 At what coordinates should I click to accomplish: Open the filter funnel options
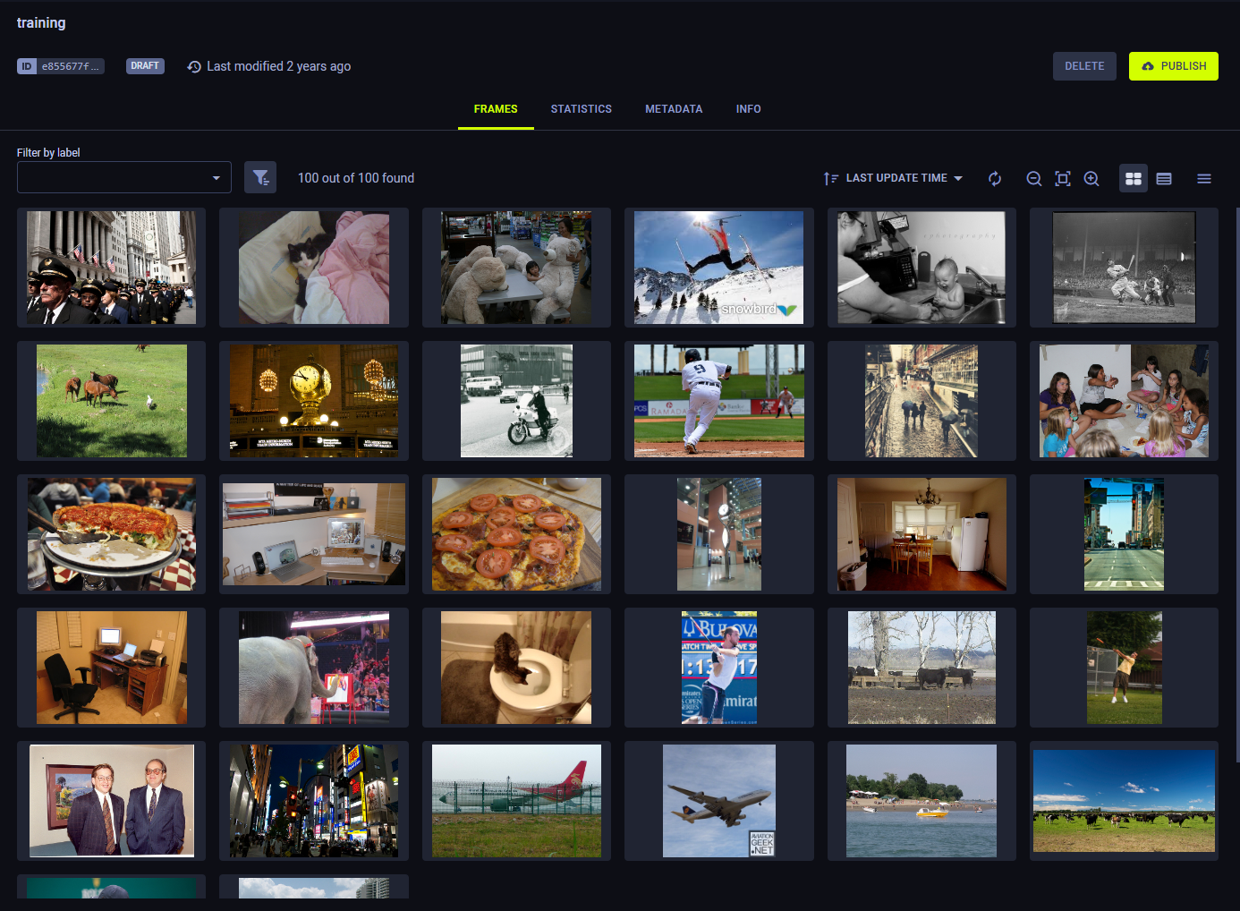pos(260,177)
